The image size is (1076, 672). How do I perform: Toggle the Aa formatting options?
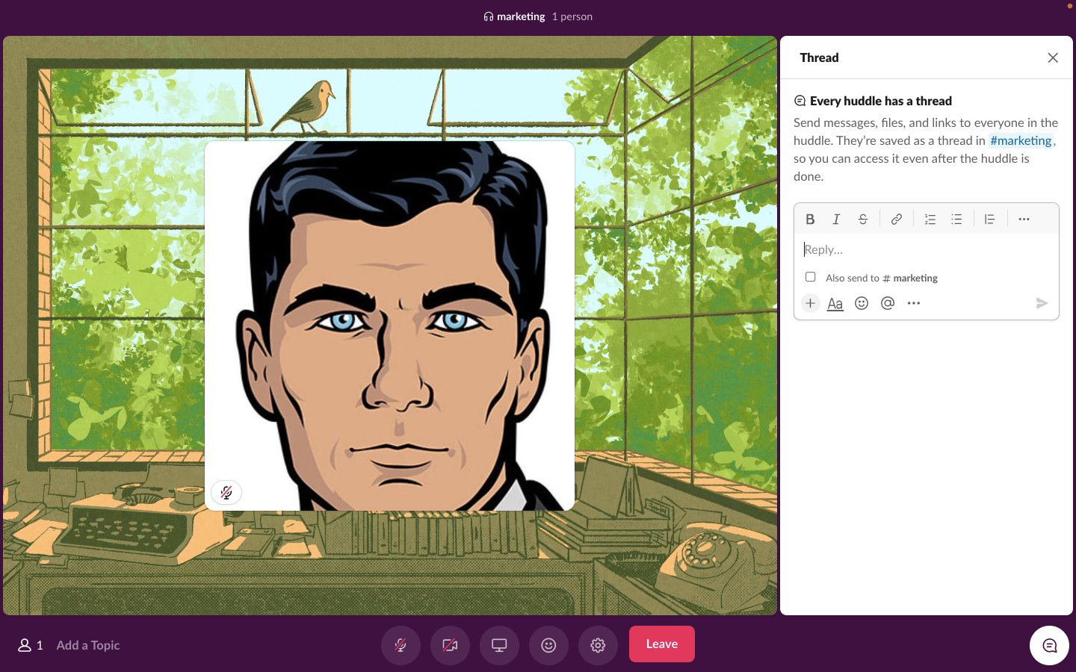[835, 303]
